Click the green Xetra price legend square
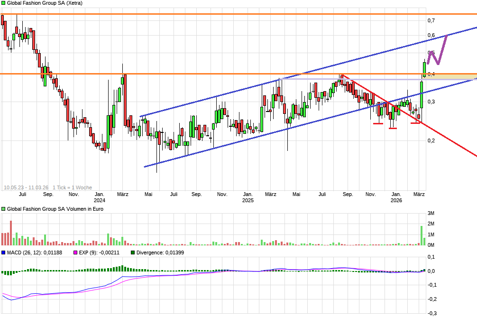477x318 pixels. pos(3,3)
